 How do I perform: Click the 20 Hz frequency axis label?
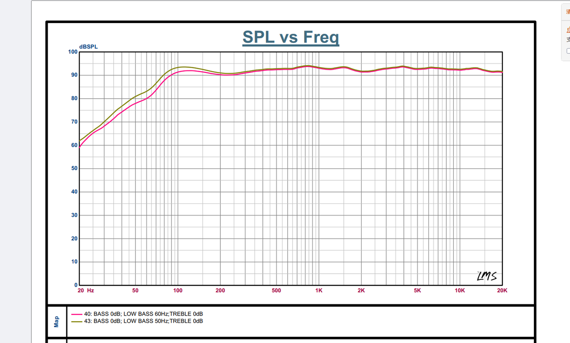tap(85, 291)
